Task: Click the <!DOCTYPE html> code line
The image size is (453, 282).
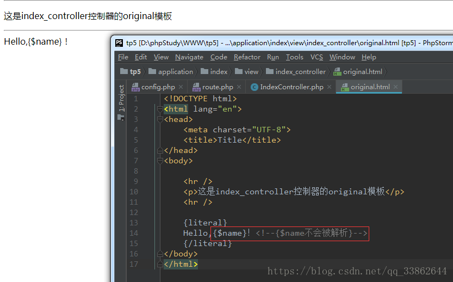Action: pos(200,99)
